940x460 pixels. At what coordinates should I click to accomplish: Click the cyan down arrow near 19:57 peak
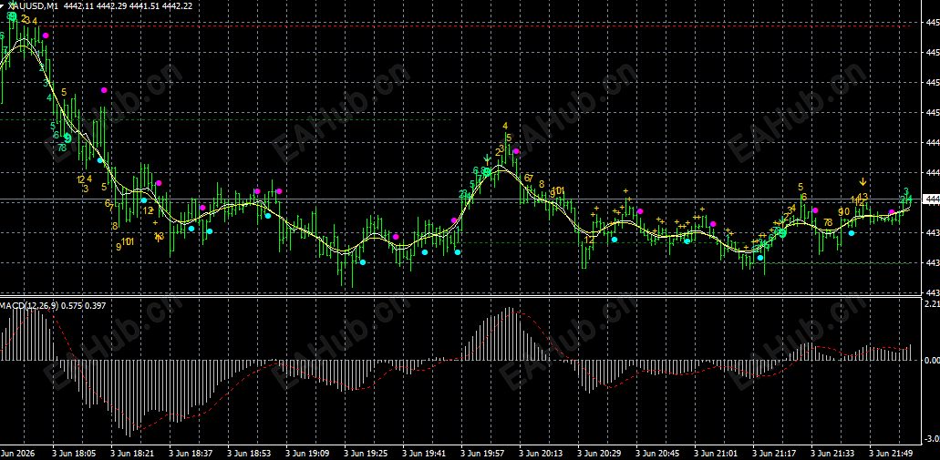tap(488, 159)
